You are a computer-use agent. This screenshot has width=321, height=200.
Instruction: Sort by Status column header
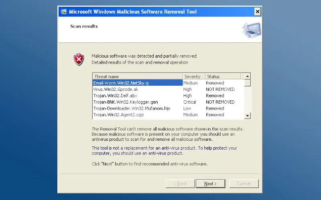pyautogui.click(x=223, y=76)
